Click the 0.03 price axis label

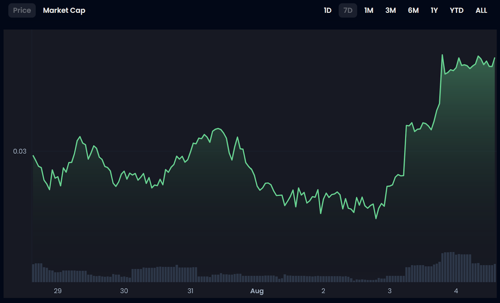click(20, 151)
